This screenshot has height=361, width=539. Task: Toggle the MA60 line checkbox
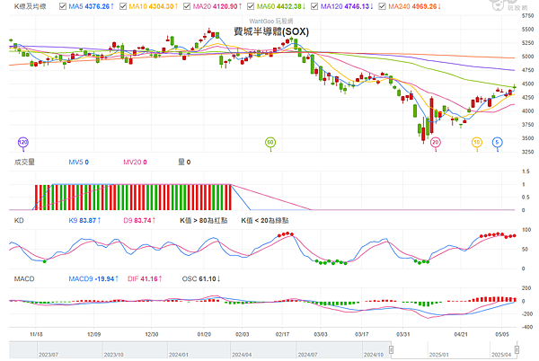point(251,6)
